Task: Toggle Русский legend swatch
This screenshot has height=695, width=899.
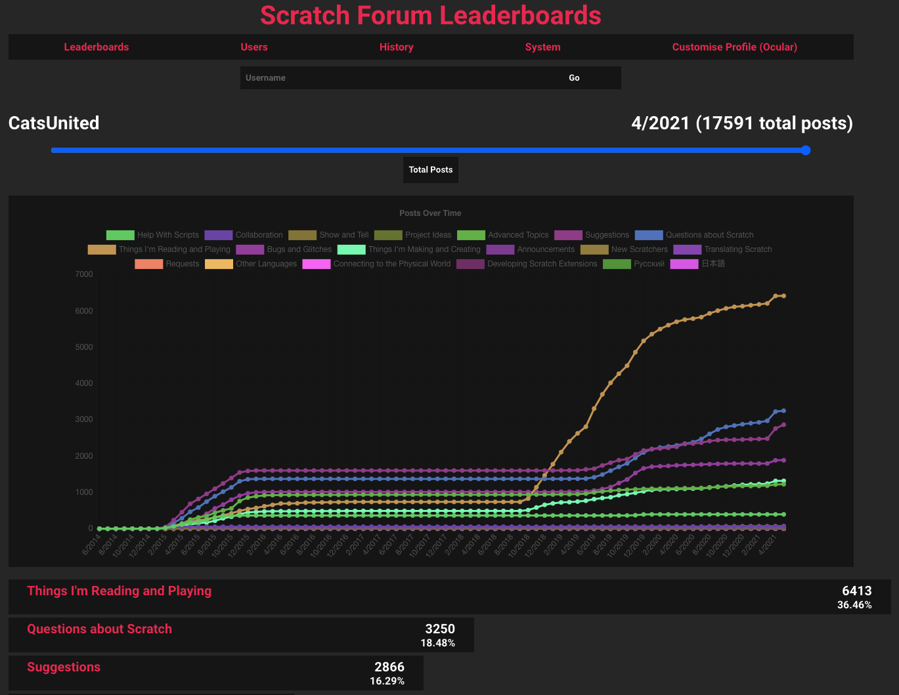Action: (617, 264)
